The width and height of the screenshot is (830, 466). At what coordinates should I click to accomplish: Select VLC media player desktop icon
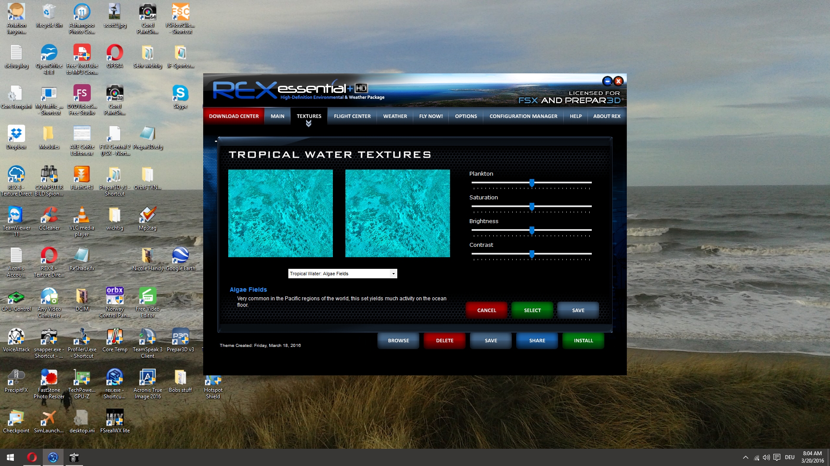click(82, 222)
